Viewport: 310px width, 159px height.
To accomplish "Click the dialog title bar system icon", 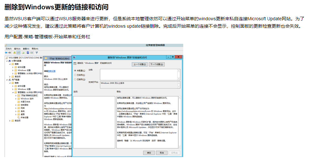I will 74,57.
